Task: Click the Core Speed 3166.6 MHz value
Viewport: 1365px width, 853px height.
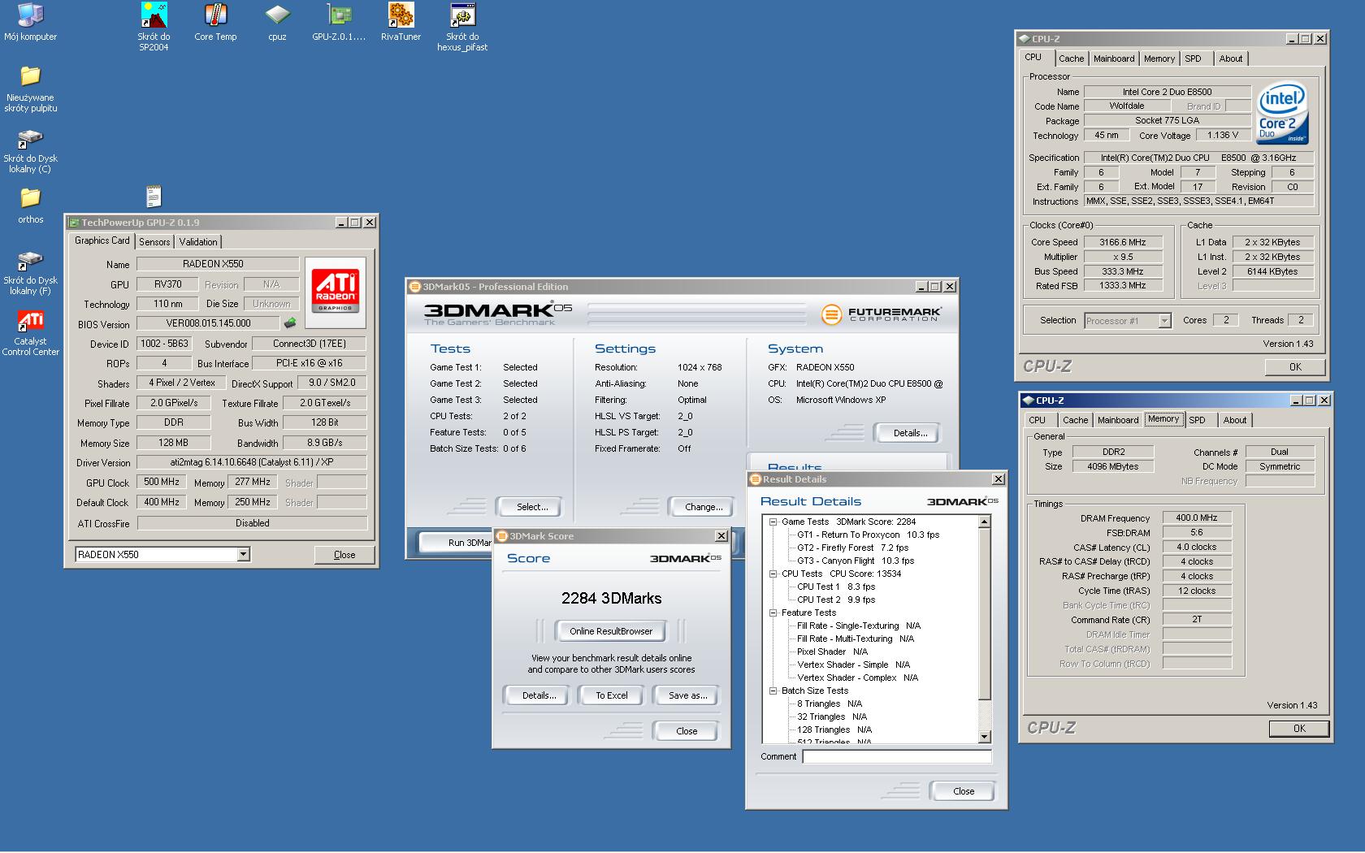Action: [1122, 242]
